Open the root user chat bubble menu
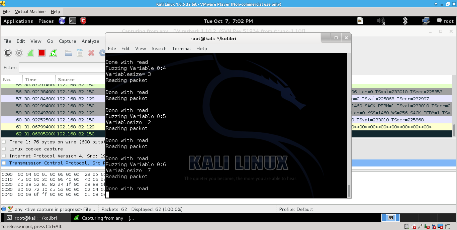This screenshot has width=457, height=230. (x=445, y=21)
